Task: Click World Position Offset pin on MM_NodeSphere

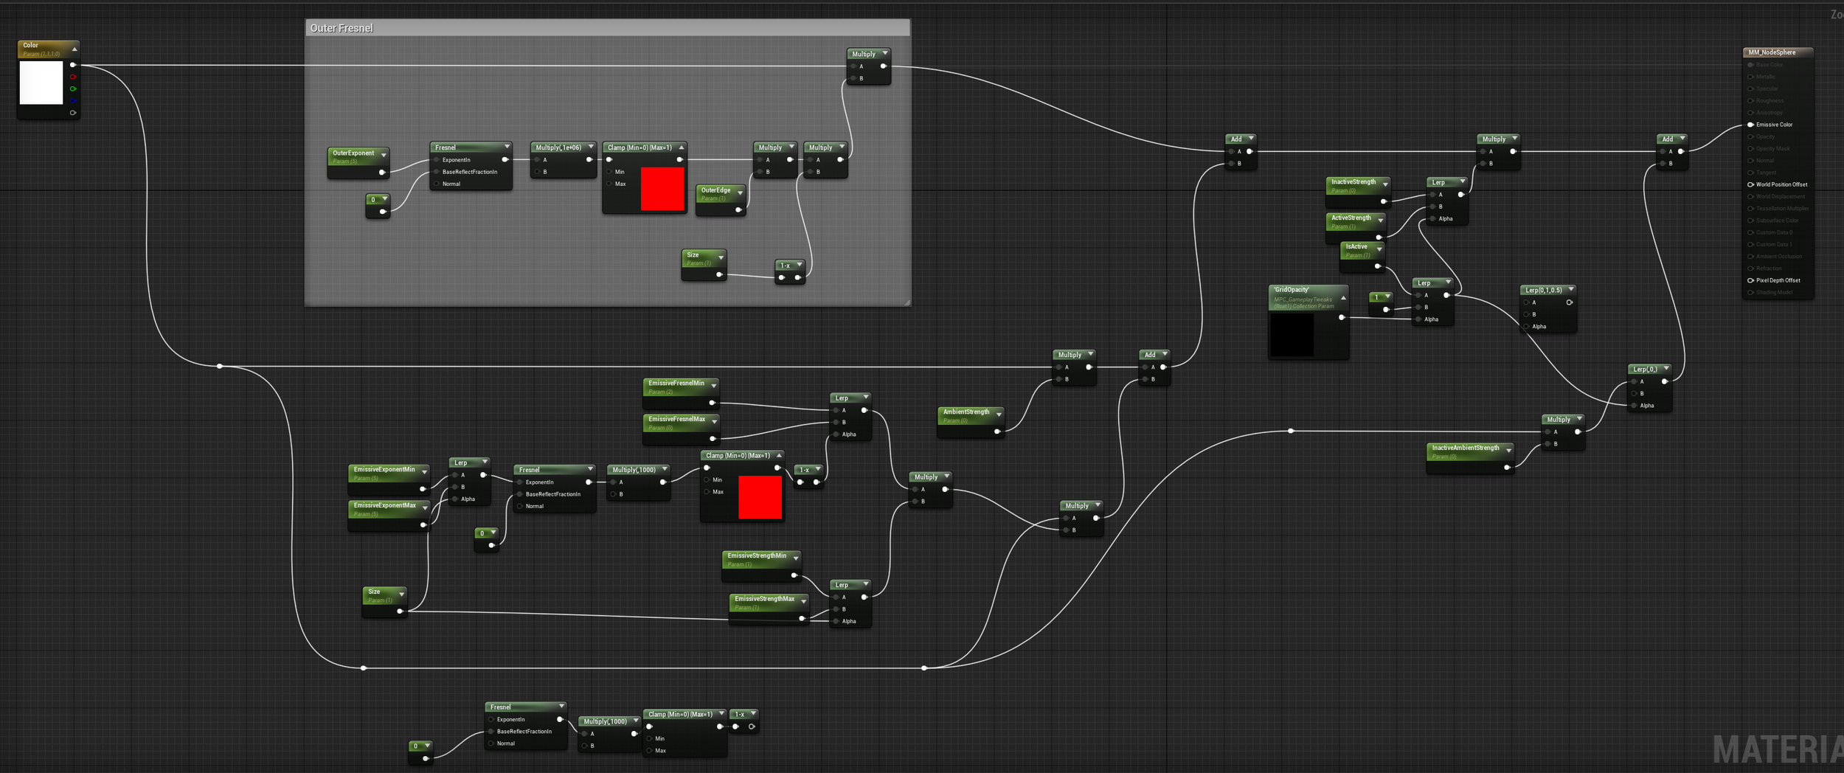Action: (1750, 184)
